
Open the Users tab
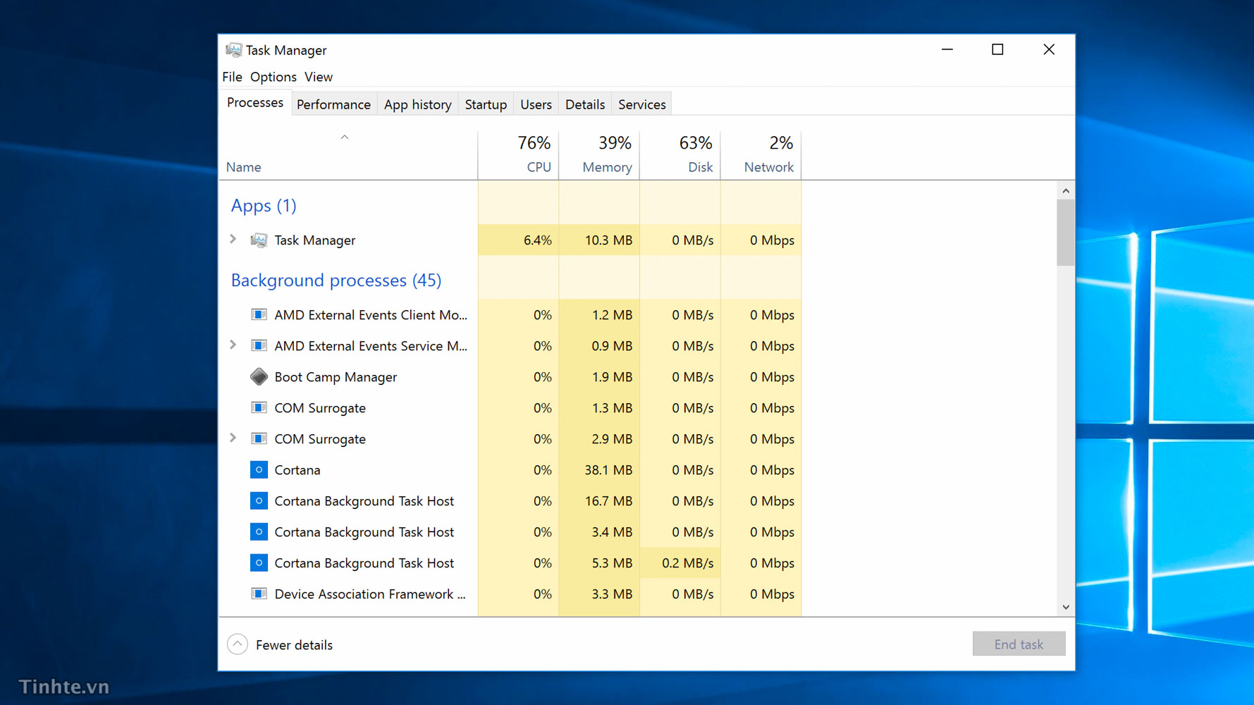point(536,104)
